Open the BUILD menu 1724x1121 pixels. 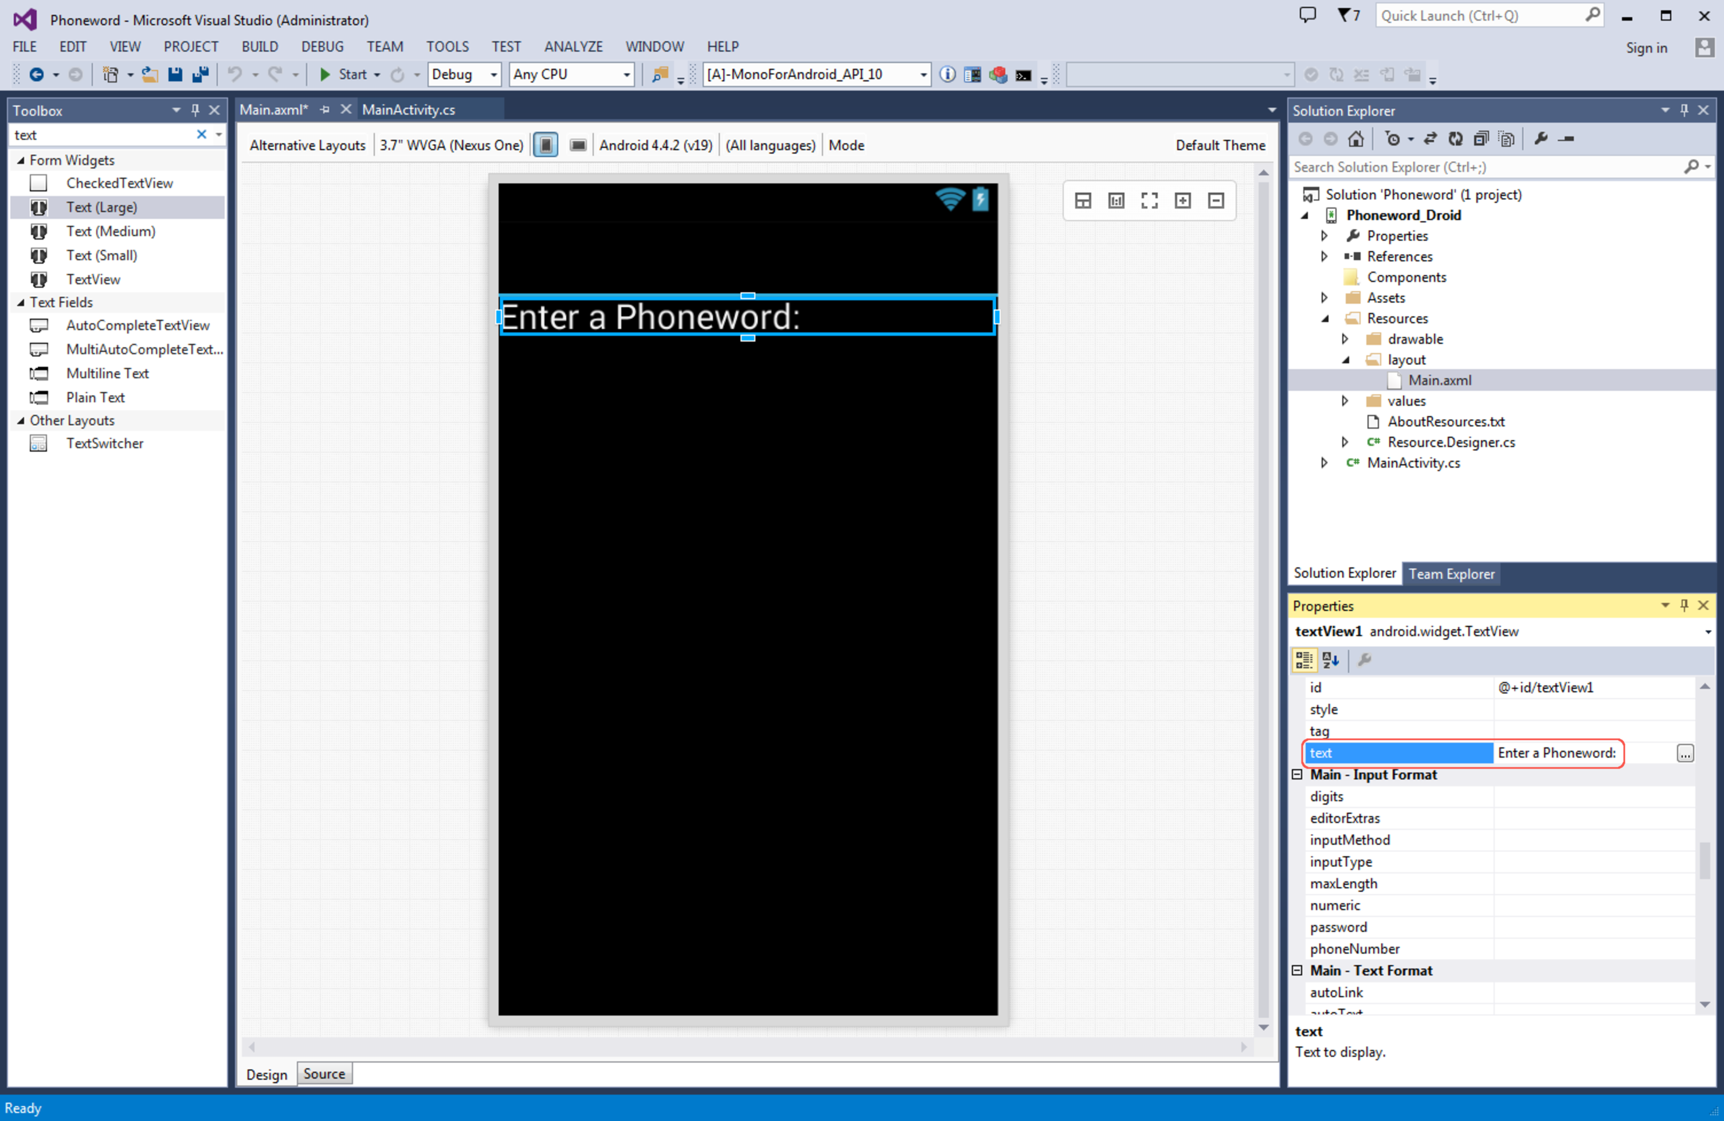(x=259, y=46)
